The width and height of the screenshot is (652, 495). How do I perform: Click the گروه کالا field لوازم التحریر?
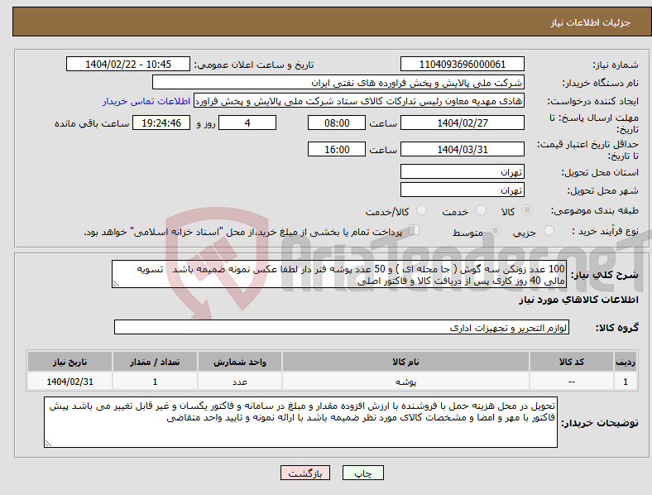342,327
